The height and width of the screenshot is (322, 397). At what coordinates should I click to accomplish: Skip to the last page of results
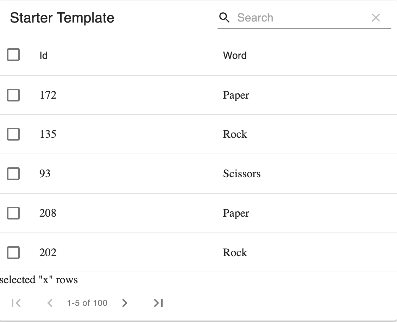tap(157, 303)
